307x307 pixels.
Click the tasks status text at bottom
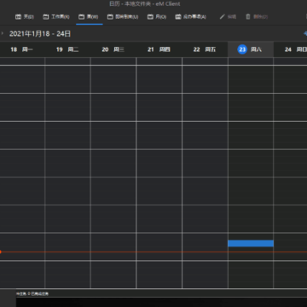[32, 293]
